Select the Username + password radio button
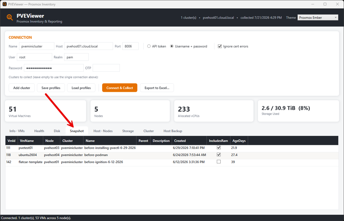The image size is (344, 221). (x=172, y=46)
